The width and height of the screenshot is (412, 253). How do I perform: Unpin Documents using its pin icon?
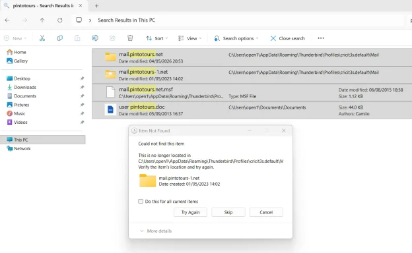click(83, 96)
